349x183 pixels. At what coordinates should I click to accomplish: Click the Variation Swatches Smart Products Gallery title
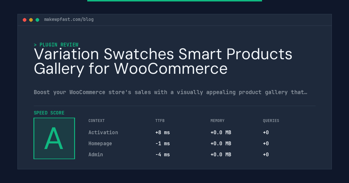pyautogui.click(x=163, y=62)
